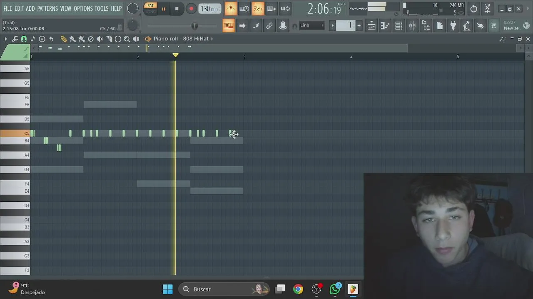The width and height of the screenshot is (533, 299).
Task: Stop playback with the stop button
Action: tap(177, 9)
